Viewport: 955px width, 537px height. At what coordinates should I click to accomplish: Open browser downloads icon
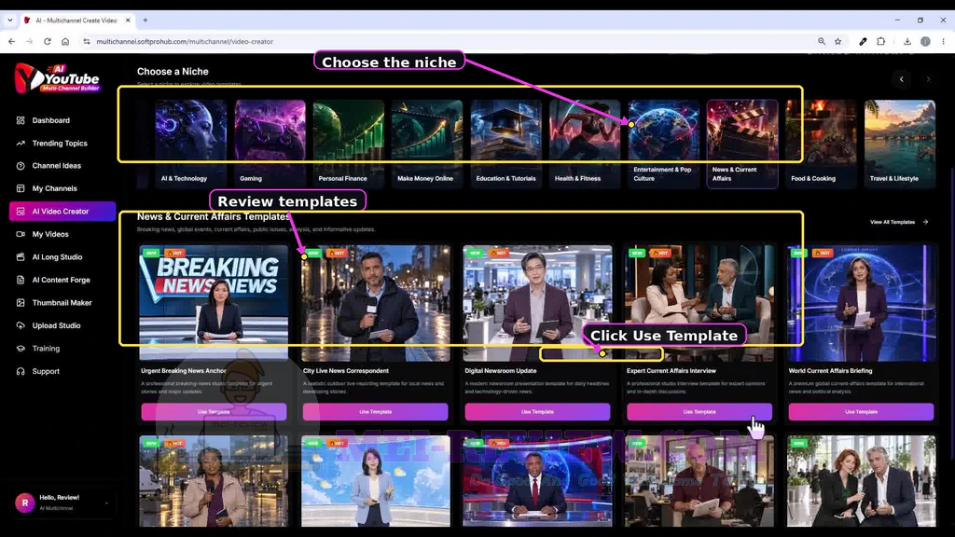pyautogui.click(x=907, y=41)
